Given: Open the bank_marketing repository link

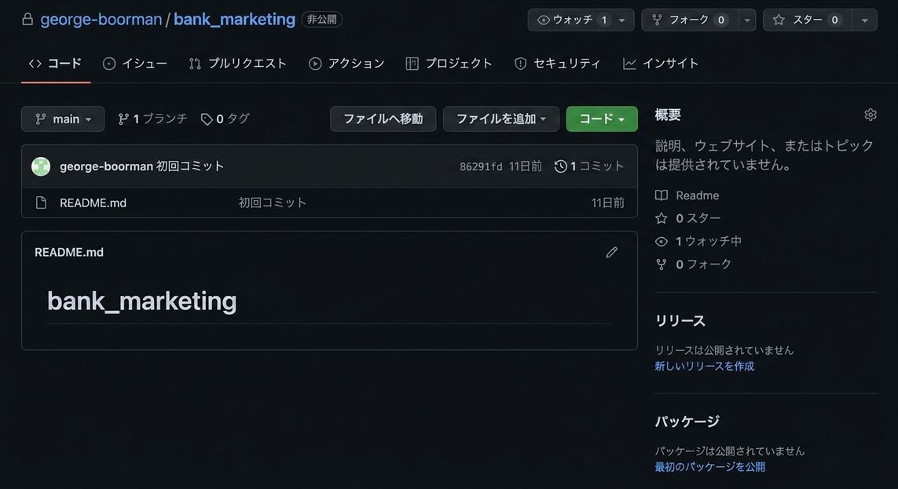Looking at the screenshot, I should point(234,20).
